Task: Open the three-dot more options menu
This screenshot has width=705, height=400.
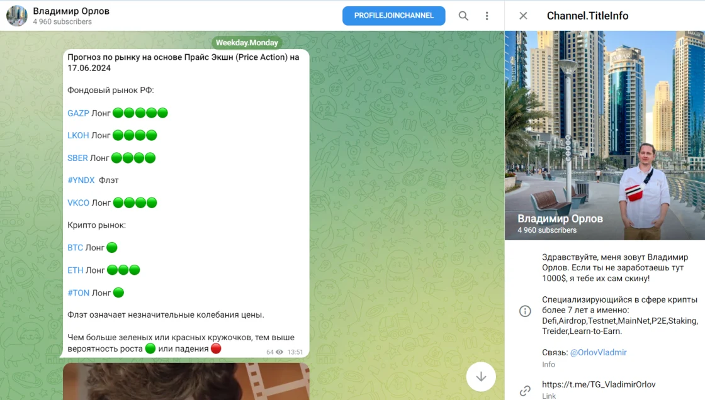Action: (487, 16)
